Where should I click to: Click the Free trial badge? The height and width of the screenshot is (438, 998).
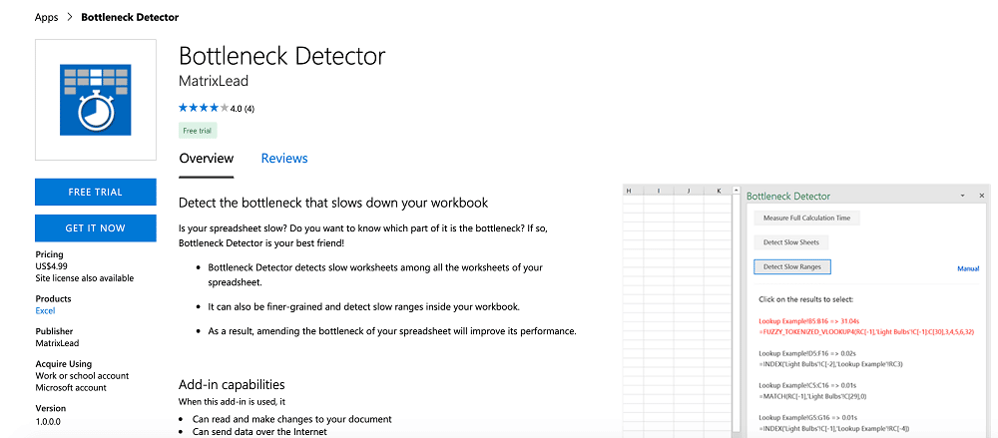coord(198,131)
